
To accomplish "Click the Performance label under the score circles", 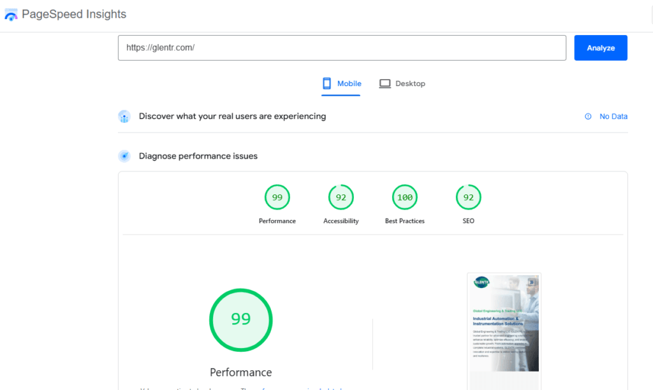I will 277,220.
